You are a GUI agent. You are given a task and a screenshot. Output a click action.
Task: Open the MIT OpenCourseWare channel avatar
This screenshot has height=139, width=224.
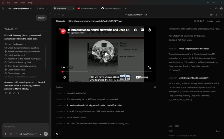pyautogui.click(x=63, y=31)
